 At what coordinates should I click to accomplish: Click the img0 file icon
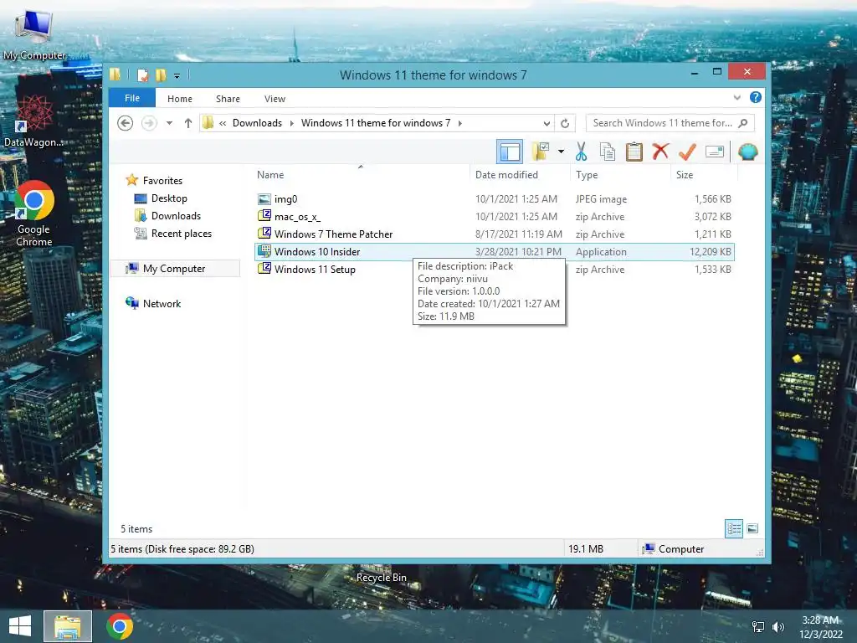[x=264, y=199]
